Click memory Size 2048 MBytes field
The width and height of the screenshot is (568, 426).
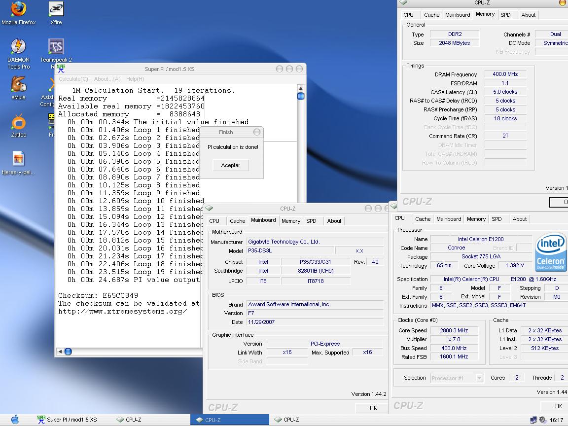click(x=455, y=43)
